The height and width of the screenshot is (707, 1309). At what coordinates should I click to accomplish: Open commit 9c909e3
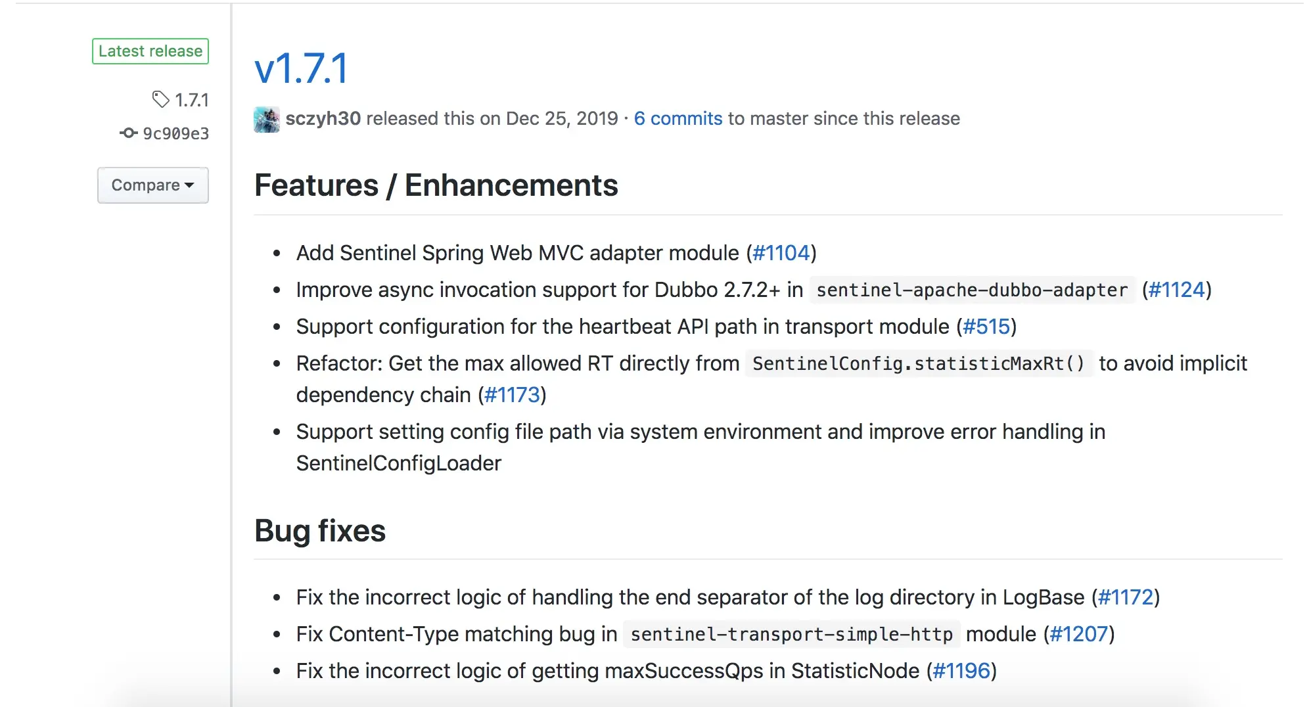175,133
